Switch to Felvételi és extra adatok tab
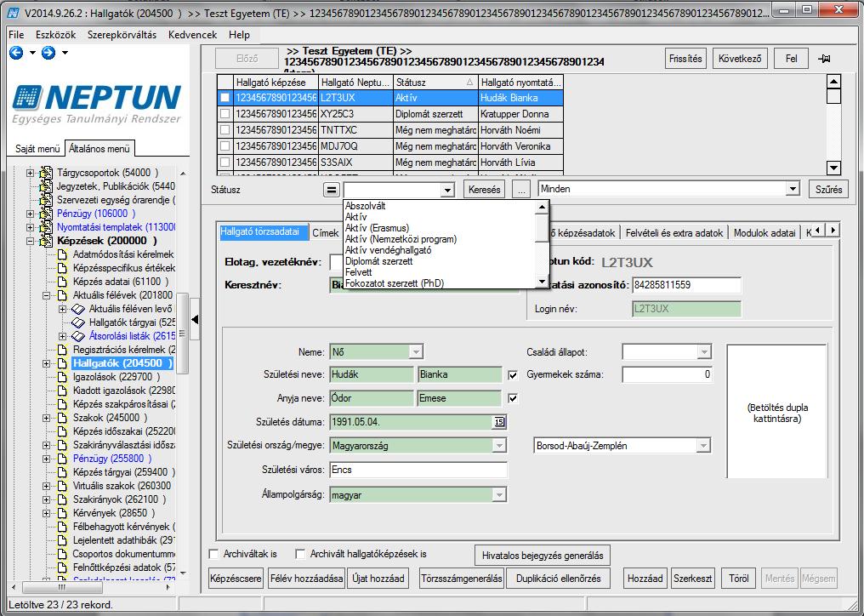 [x=674, y=233]
